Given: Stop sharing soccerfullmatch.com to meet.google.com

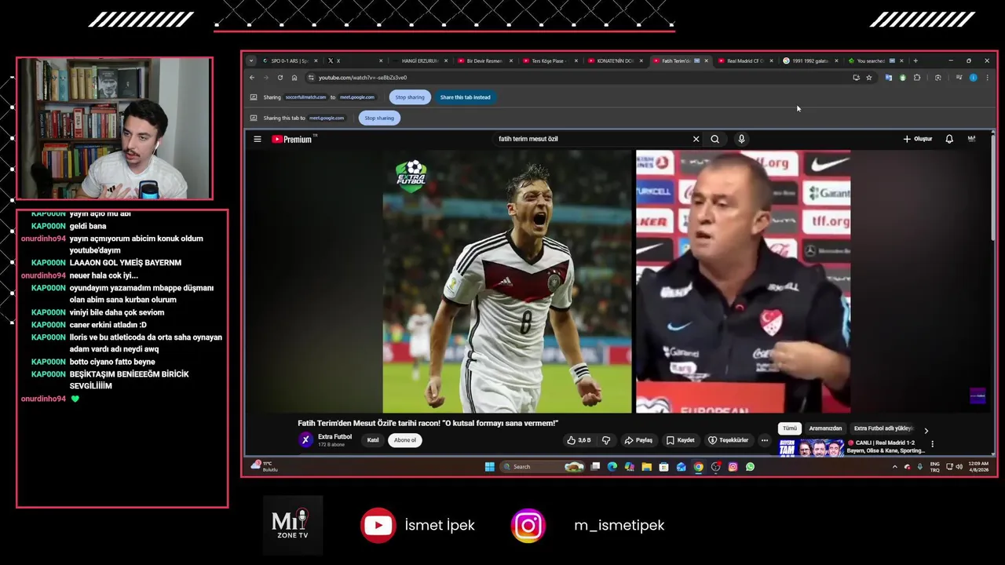Looking at the screenshot, I should (x=410, y=97).
